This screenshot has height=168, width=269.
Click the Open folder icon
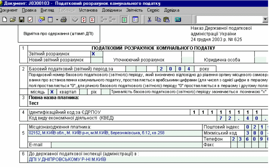pos(13,20)
